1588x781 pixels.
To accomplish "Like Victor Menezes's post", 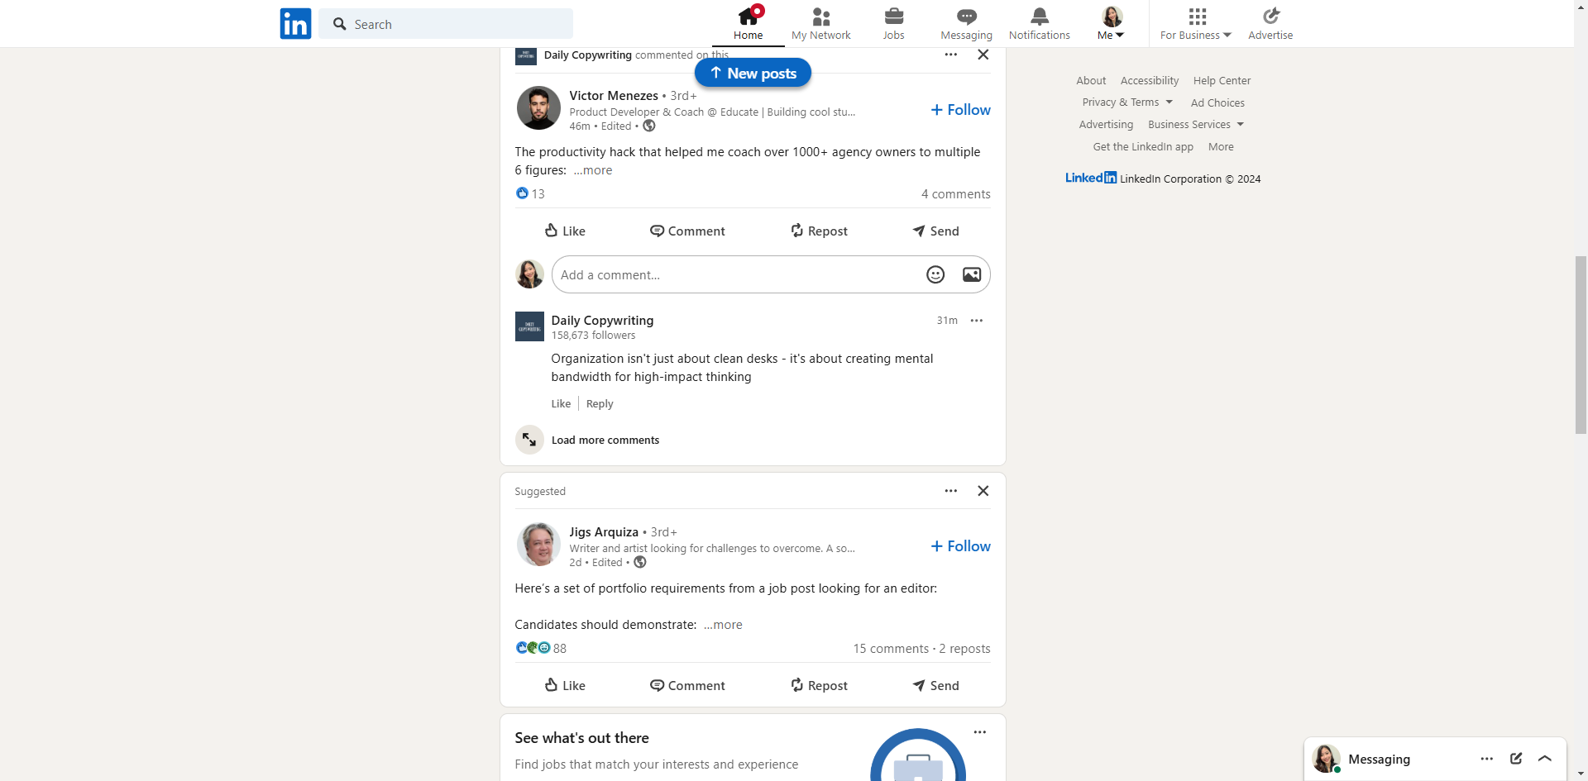I will pyautogui.click(x=565, y=231).
